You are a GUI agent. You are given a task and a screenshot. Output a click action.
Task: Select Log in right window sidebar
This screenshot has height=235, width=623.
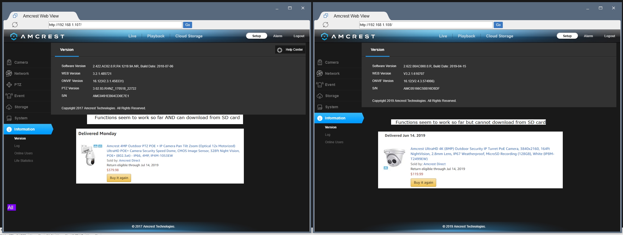(328, 135)
